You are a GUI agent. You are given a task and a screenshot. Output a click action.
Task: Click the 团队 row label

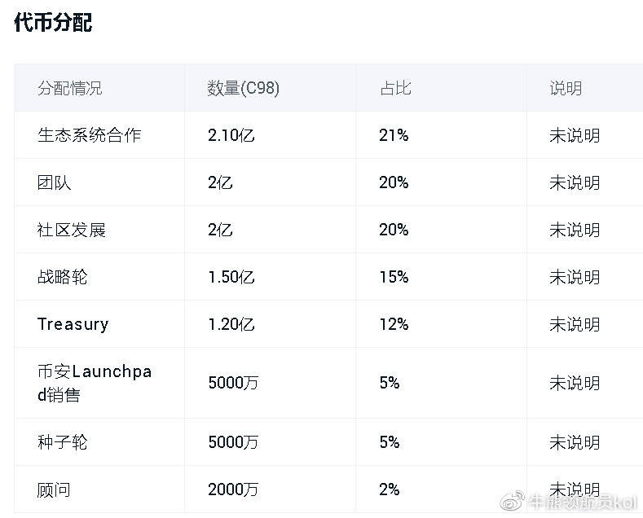(55, 182)
